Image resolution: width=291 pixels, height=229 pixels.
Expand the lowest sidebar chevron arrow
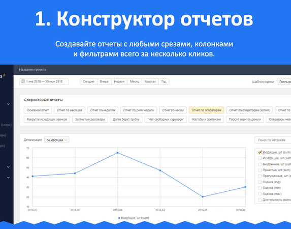click(8, 178)
